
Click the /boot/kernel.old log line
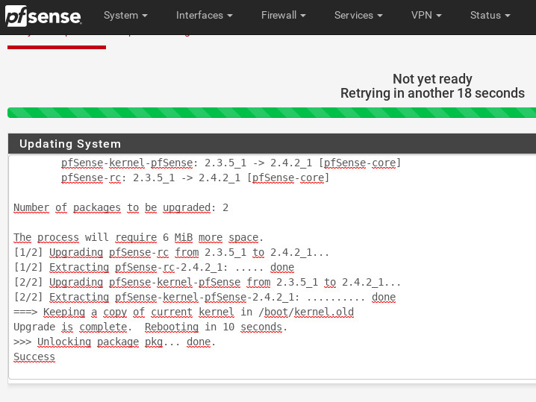coord(184,313)
